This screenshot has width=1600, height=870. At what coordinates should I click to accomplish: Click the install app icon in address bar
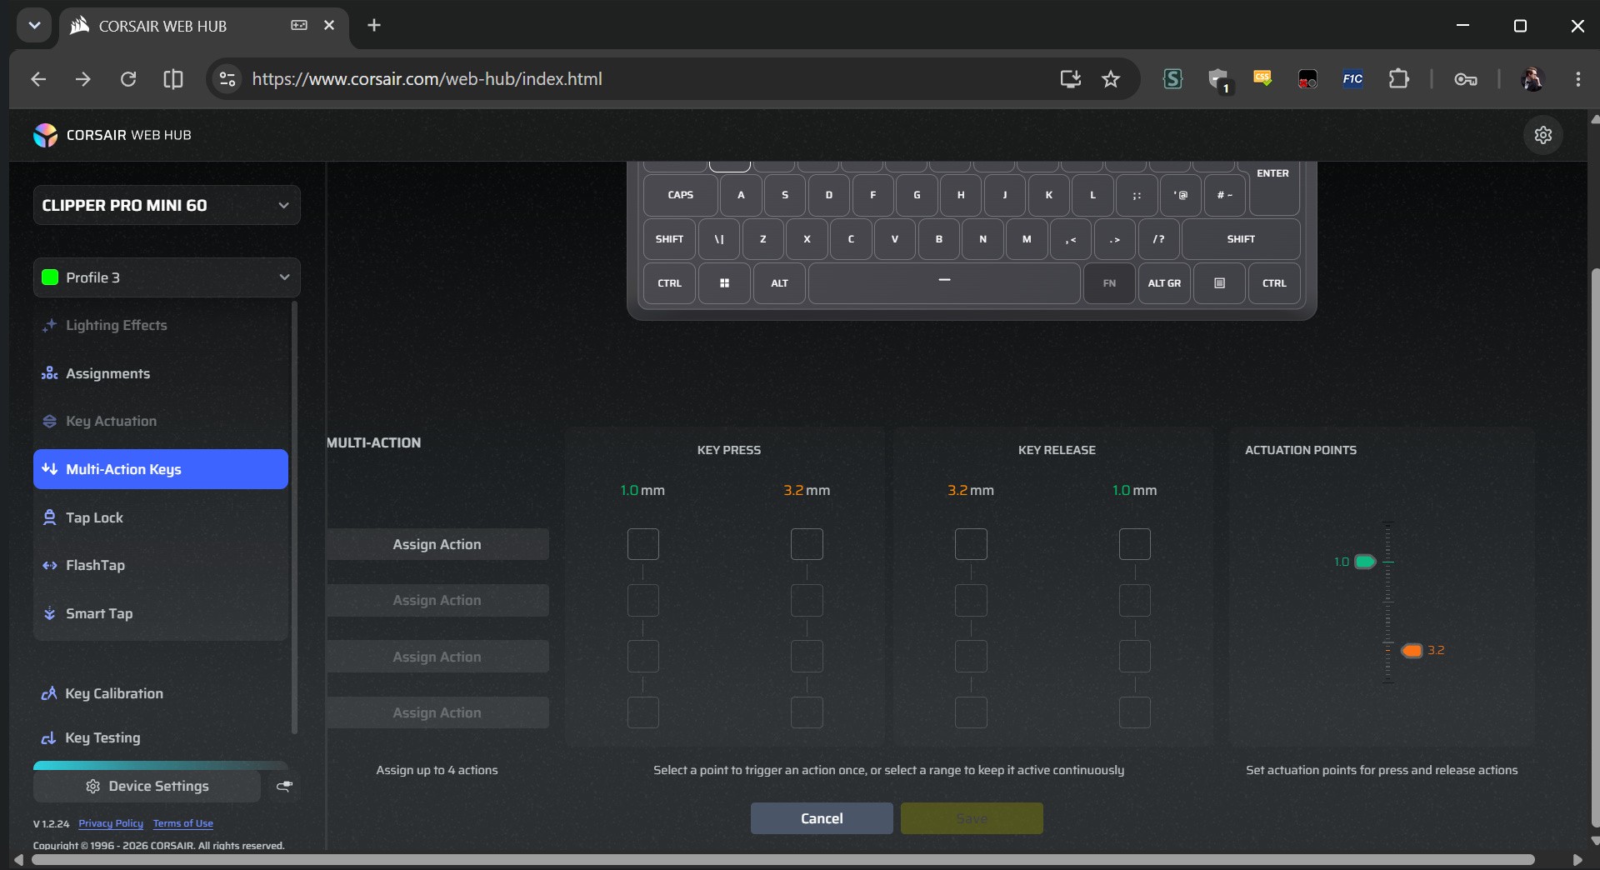(1070, 79)
